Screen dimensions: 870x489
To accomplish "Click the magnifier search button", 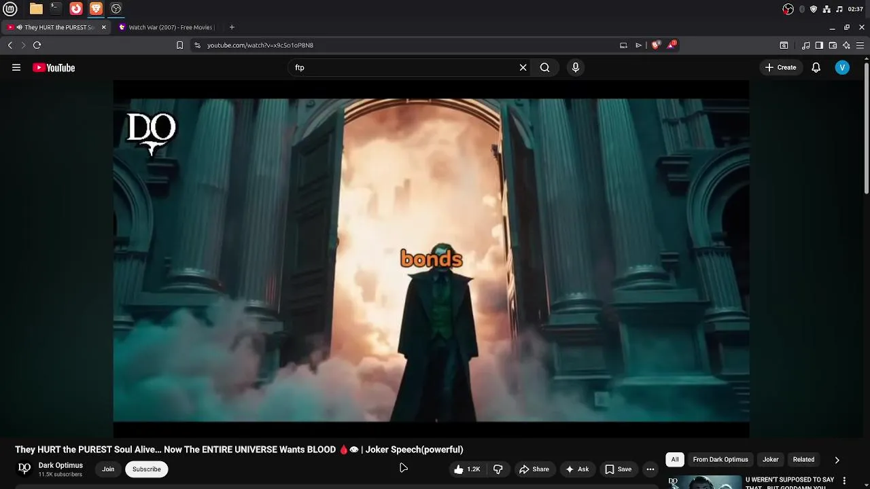I will (x=544, y=67).
